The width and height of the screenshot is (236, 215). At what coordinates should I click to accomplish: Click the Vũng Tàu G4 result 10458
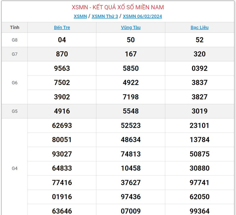(131, 168)
